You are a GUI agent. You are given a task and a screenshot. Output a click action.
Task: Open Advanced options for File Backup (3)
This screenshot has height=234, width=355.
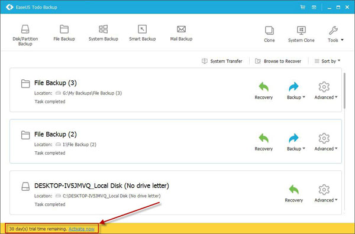point(326,90)
